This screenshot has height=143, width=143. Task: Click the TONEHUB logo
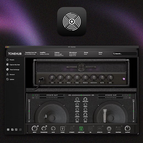15,54
